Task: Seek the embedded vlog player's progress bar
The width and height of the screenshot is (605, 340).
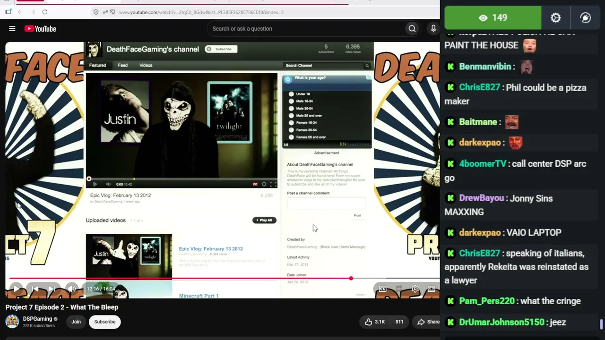Action: 181,179
